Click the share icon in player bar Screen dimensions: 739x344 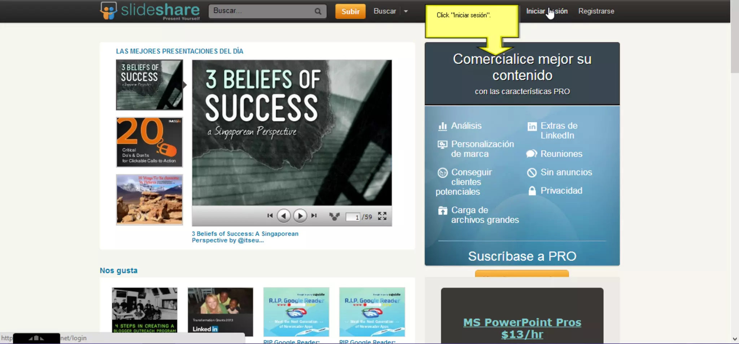(334, 216)
